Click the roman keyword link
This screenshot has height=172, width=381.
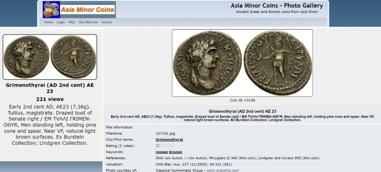pyautogui.click(x=162, y=152)
